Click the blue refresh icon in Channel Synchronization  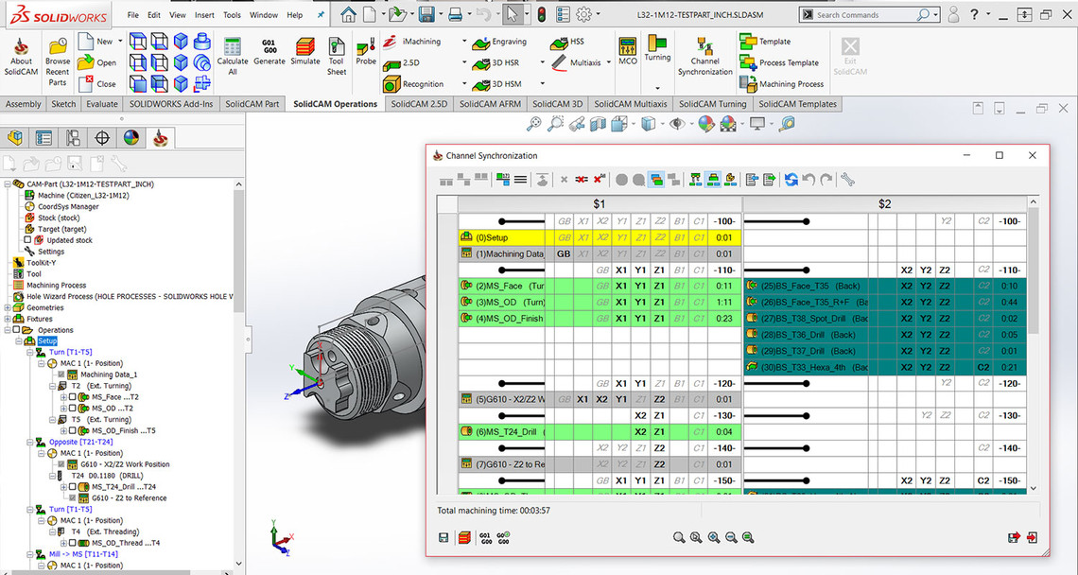point(791,179)
